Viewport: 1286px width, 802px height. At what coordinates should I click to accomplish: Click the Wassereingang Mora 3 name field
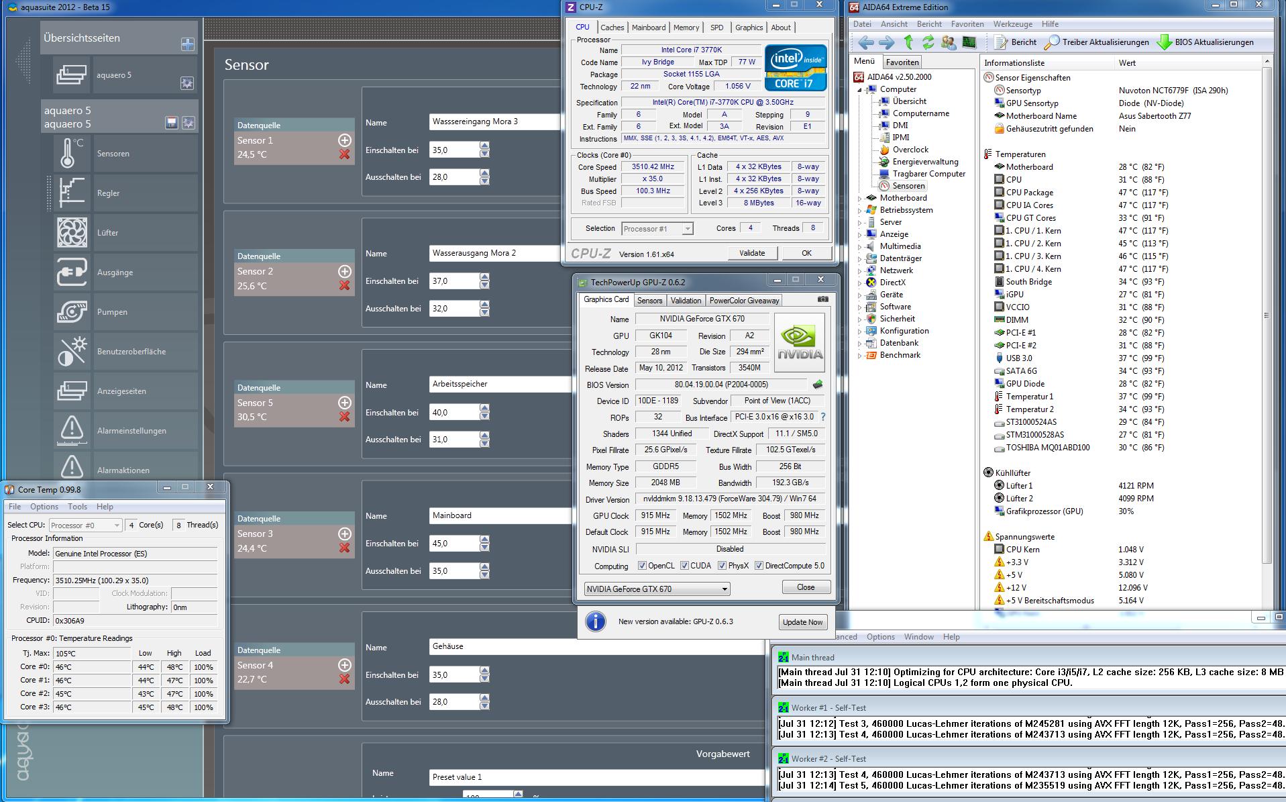[495, 122]
